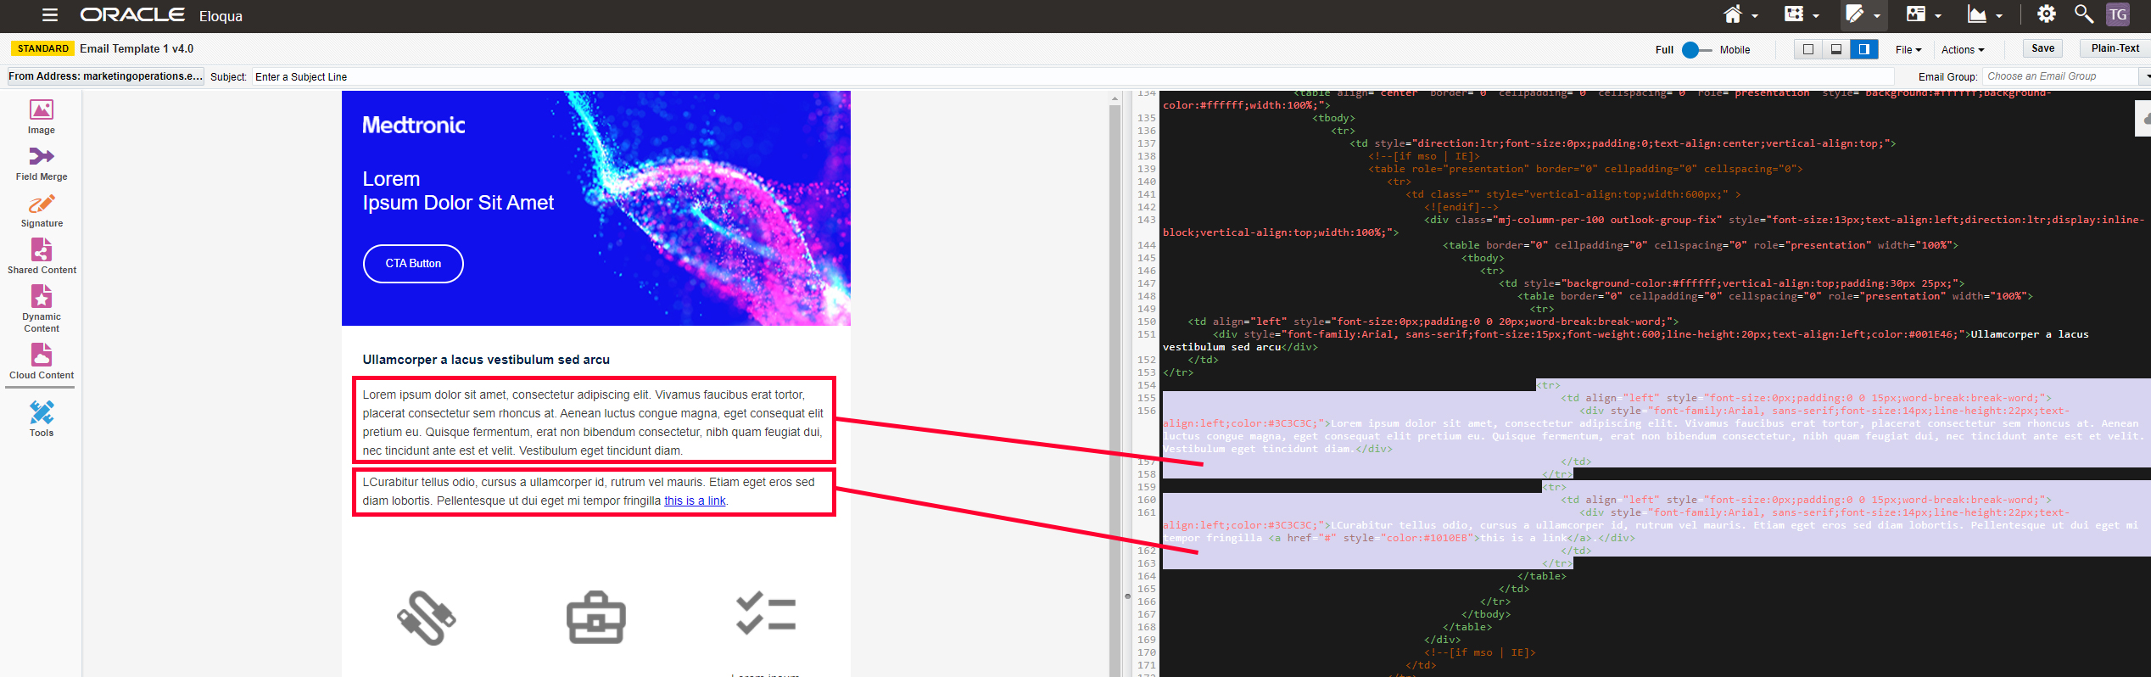Open the Field Merge tool

[x=41, y=163]
